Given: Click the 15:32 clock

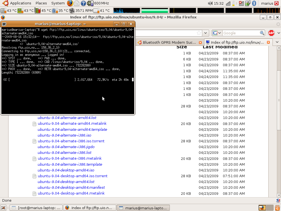Looking at the screenshot, I should tap(219, 3).
